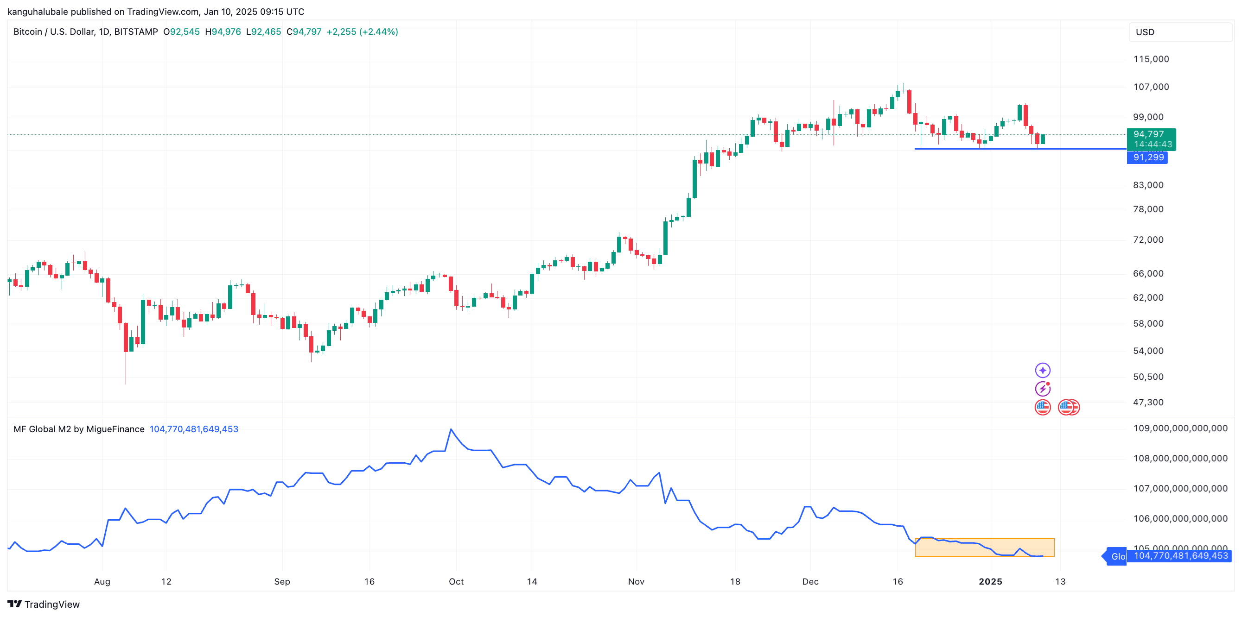Click the TradingView logo at bottom left

tap(44, 604)
